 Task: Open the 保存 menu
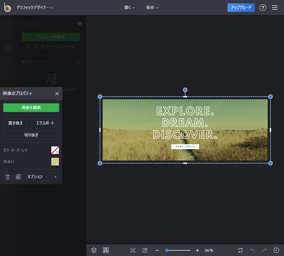pyautogui.click(x=152, y=8)
